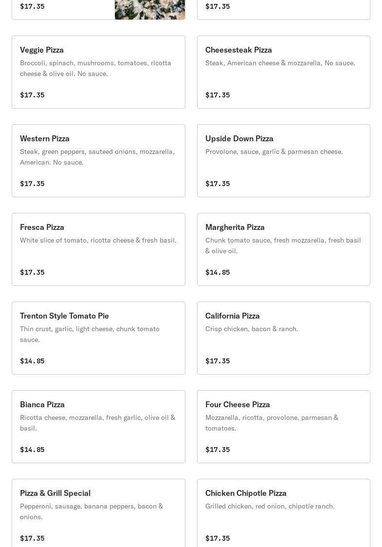Click the Veggie Pizza ingredients description

[95, 68]
